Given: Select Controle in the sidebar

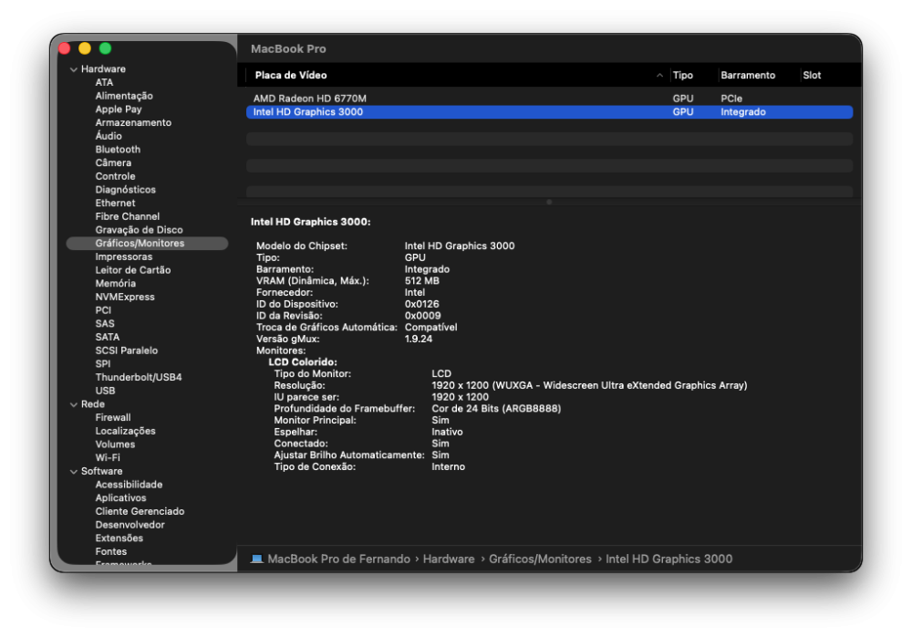Looking at the screenshot, I should pyautogui.click(x=115, y=176).
